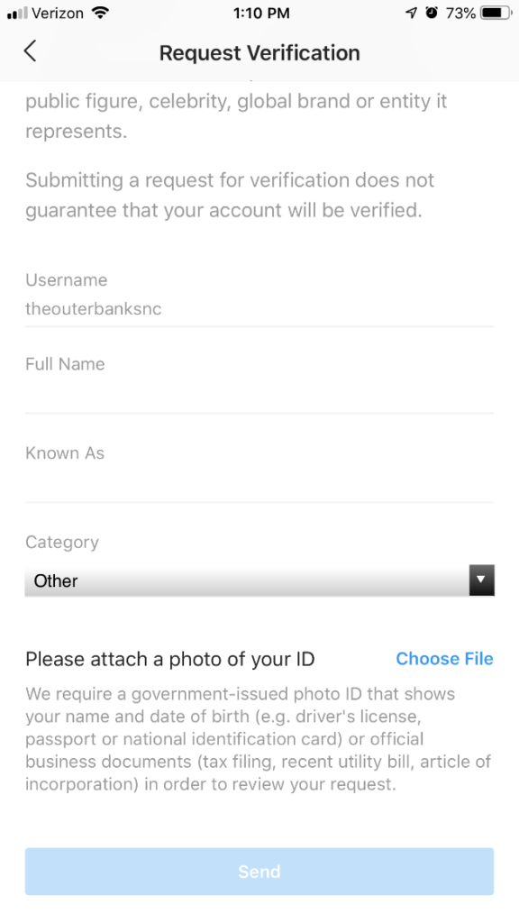Viewport: 519px width, 923px height.
Task: Tap the location services arrow icon
Action: pos(411,13)
